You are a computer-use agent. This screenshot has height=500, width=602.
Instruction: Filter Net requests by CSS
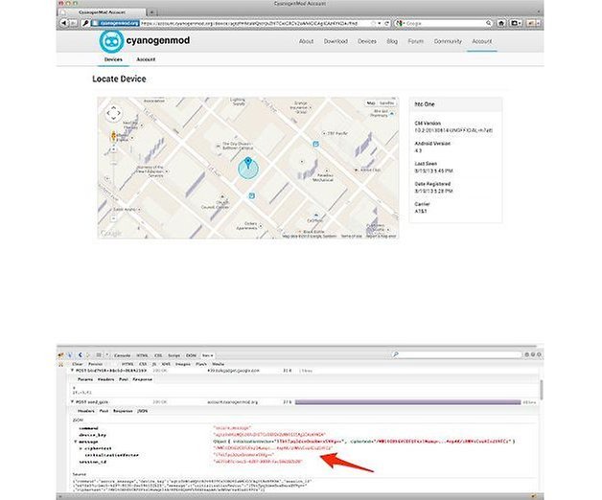click(143, 364)
